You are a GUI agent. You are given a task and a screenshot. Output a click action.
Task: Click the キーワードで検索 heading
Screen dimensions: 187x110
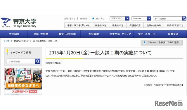point(20,52)
